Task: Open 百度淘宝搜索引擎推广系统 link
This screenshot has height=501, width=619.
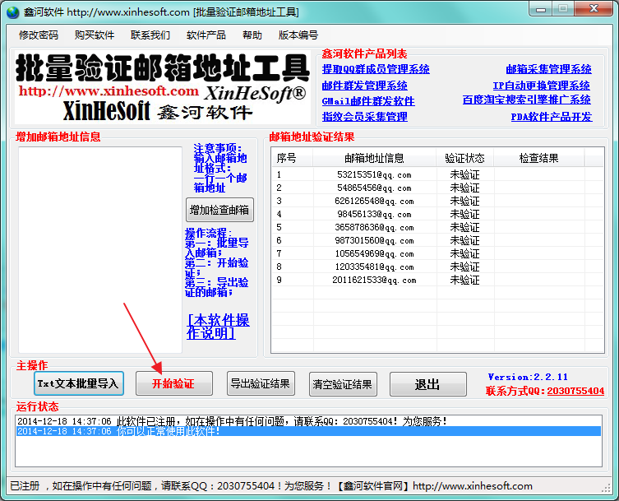Action: coord(527,100)
